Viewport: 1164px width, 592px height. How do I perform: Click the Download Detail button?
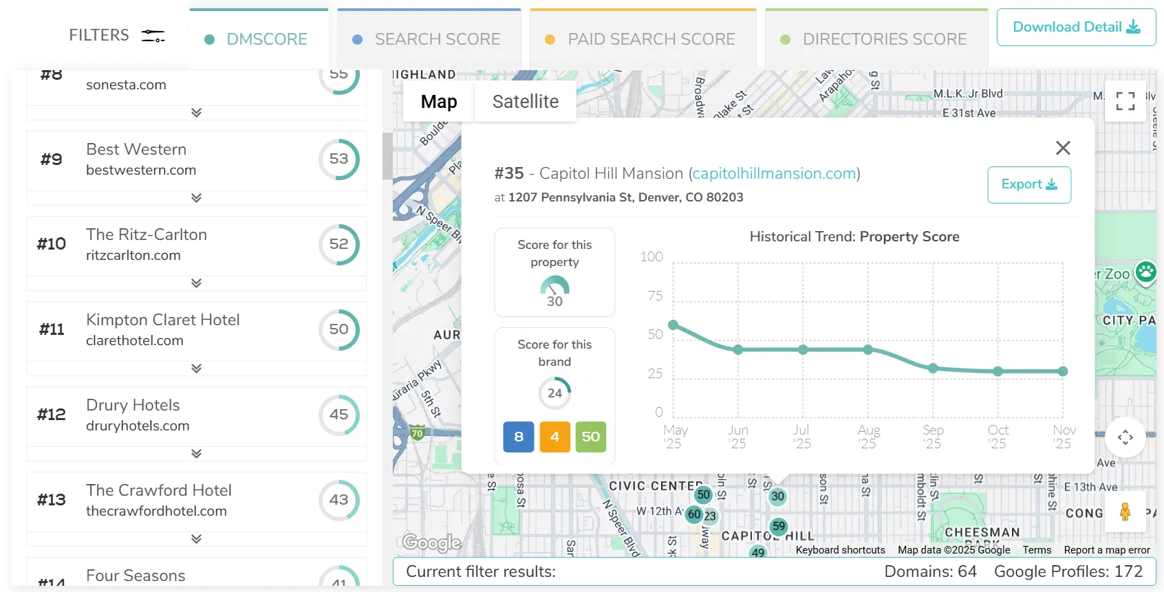(1076, 28)
